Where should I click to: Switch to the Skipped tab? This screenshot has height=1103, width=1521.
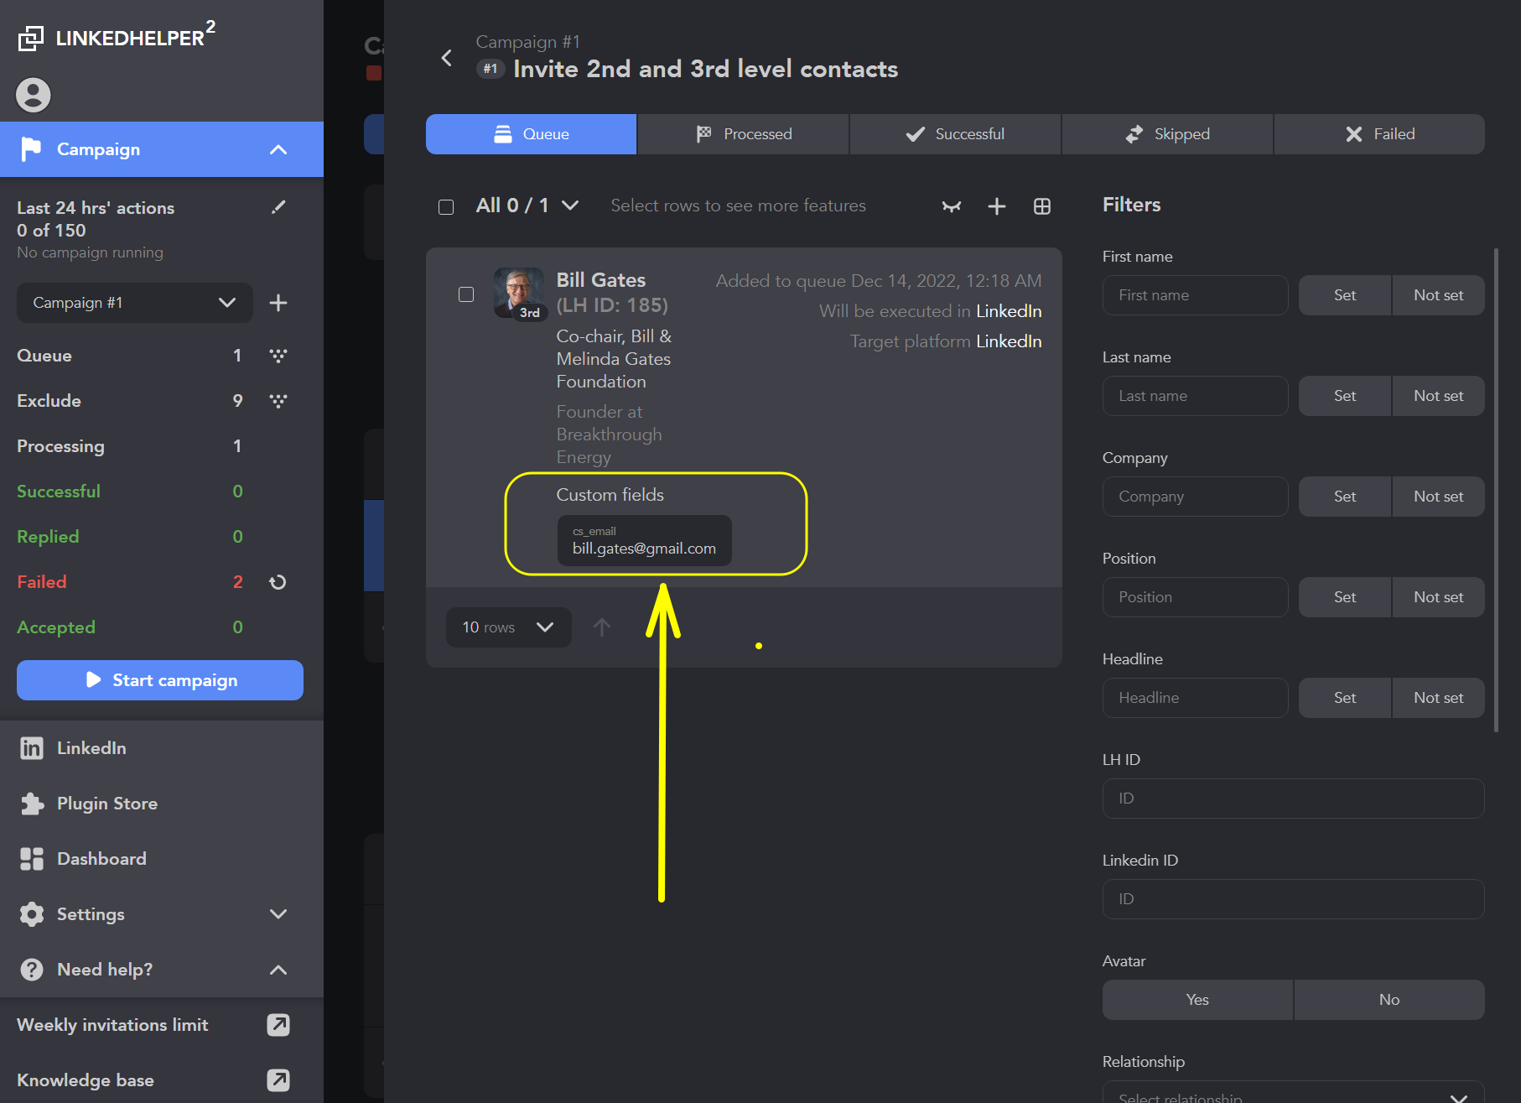tap(1168, 134)
